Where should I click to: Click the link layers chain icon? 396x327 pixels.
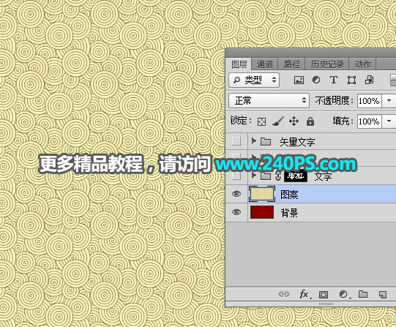click(284, 294)
